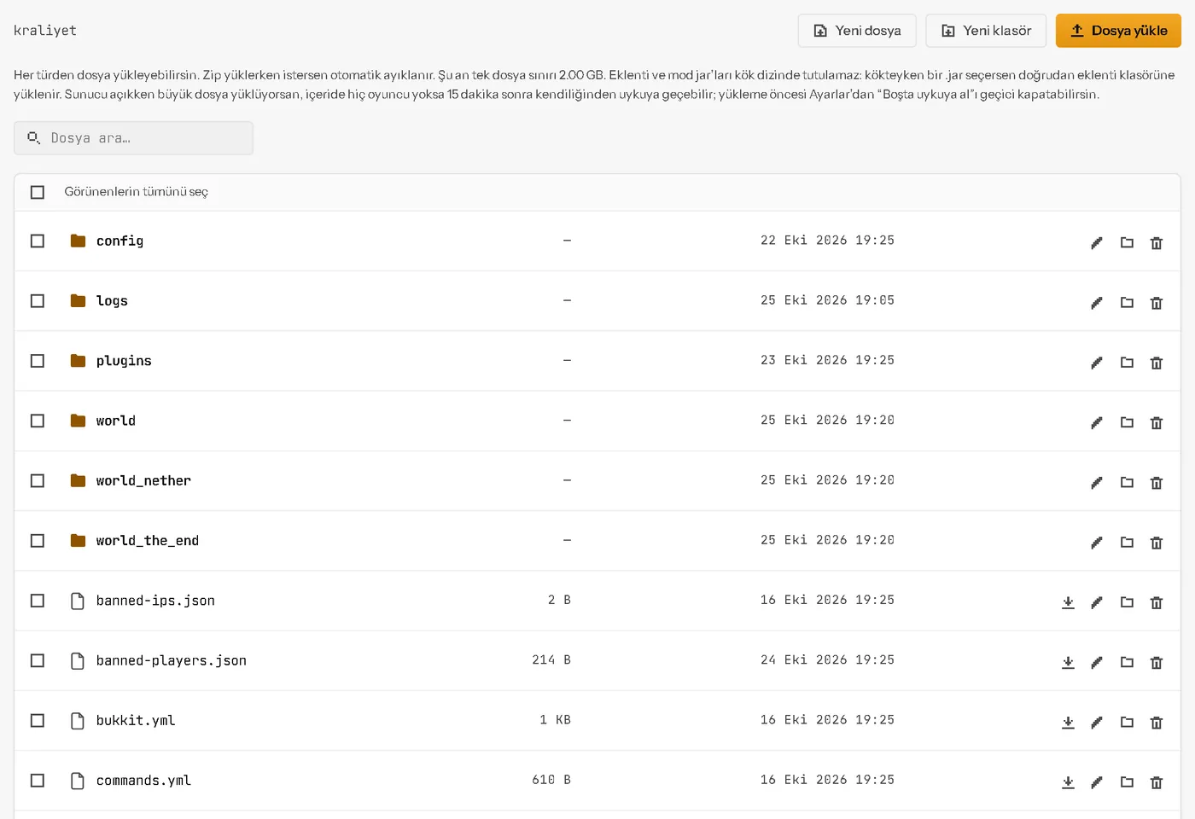
Task: Delete the logs folder using its trash icon
Action: coord(1157,303)
